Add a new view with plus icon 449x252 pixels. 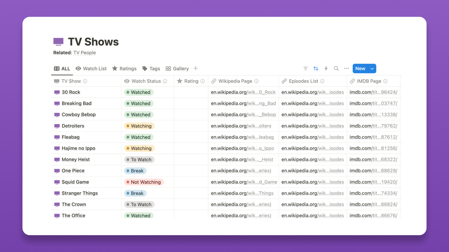coord(196,68)
